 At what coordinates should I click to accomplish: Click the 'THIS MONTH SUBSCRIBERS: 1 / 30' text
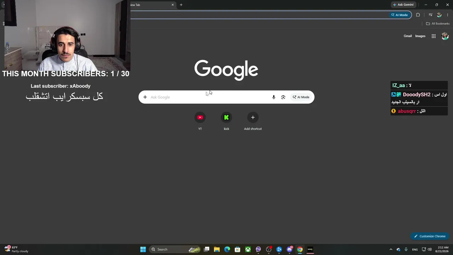(x=65, y=74)
